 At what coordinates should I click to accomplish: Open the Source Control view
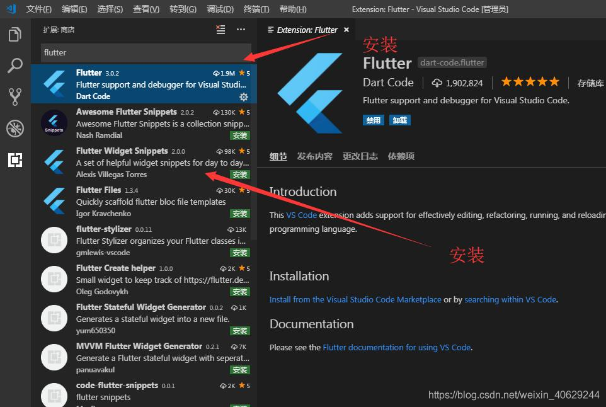point(15,96)
